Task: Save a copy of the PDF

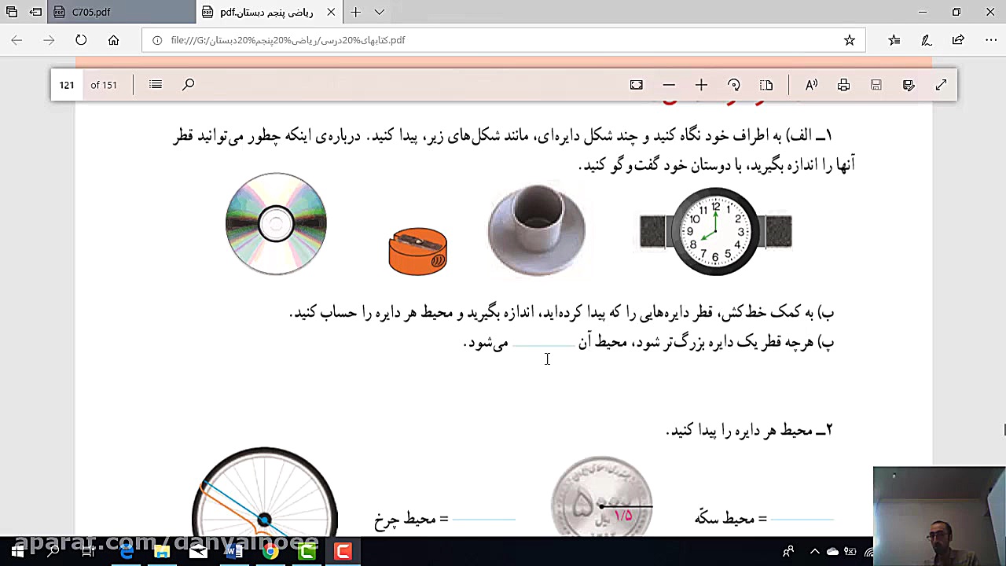Action: click(876, 84)
